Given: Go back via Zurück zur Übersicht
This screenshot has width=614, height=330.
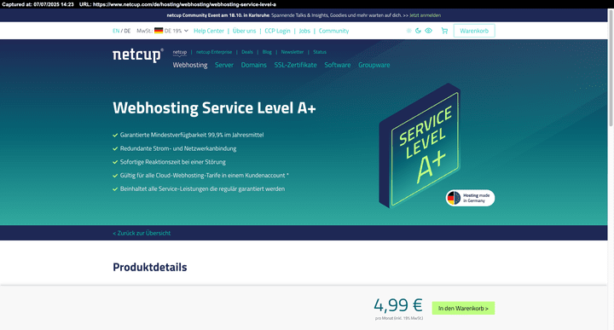Looking at the screenshot, I should [142, 233].
